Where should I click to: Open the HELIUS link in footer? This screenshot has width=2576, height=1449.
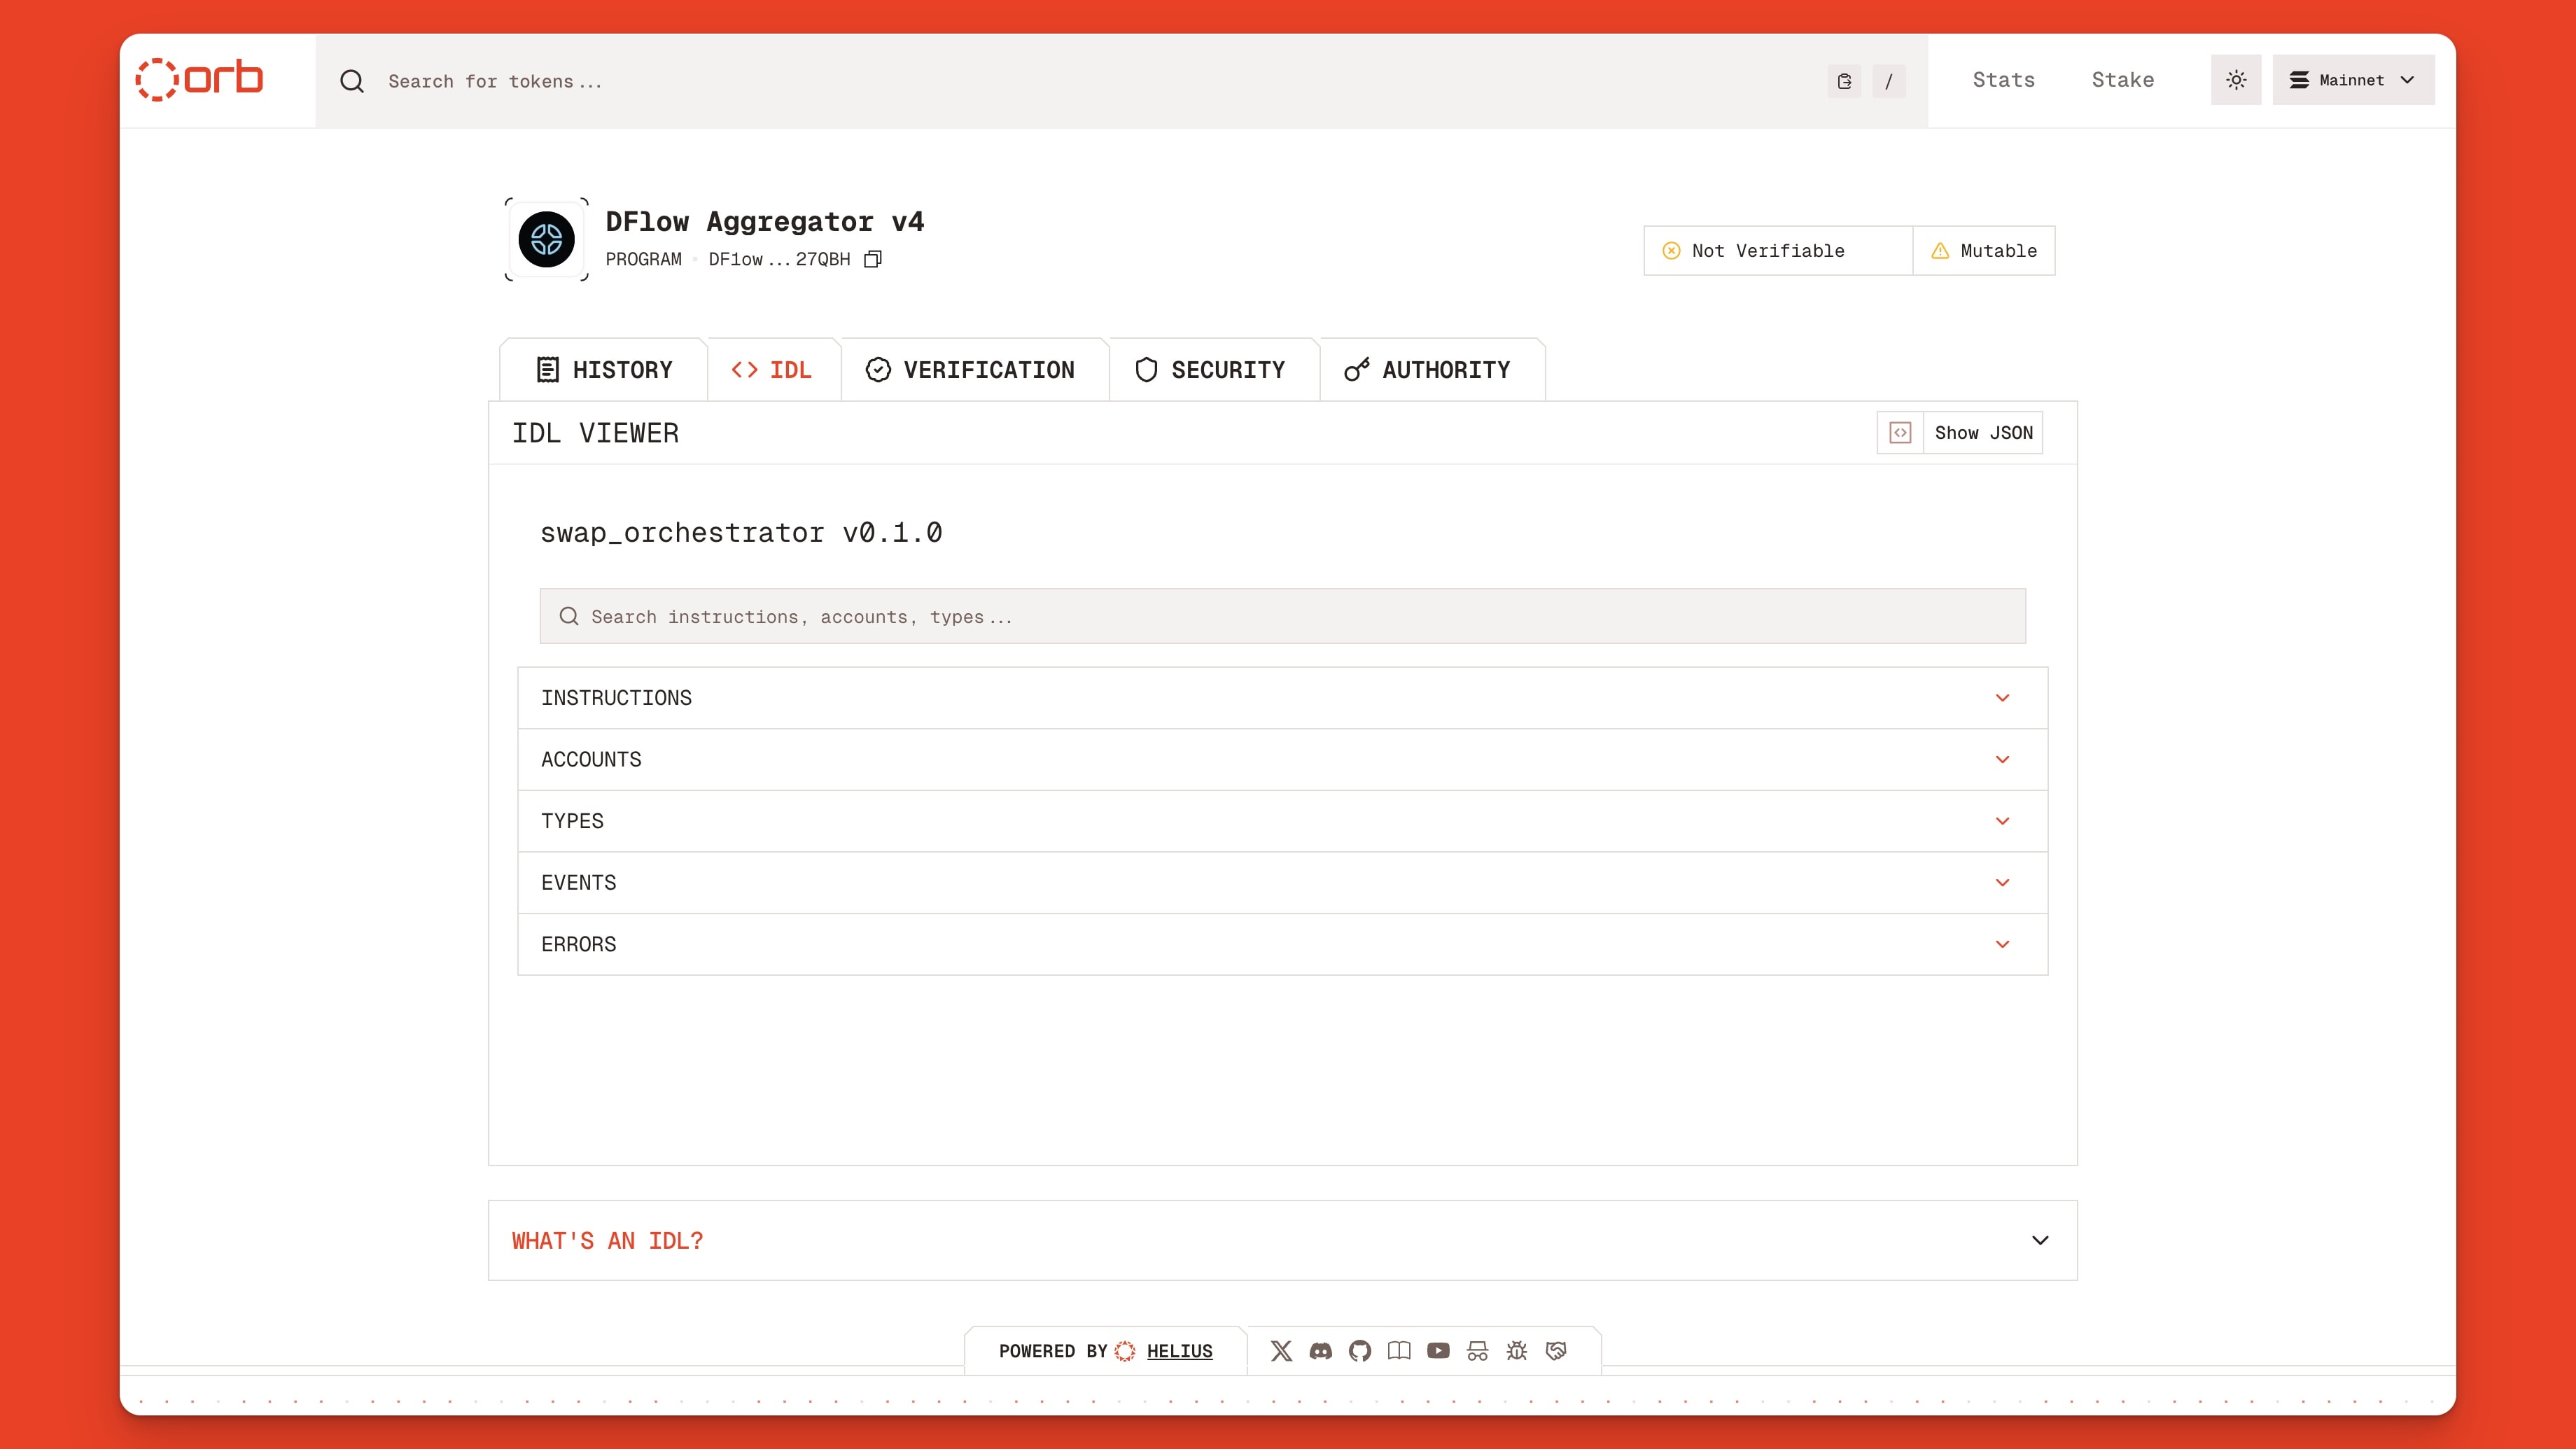point(1179,1351)
